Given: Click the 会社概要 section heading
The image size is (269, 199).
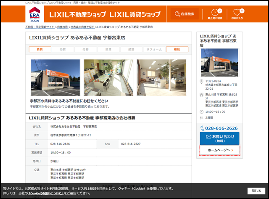Looking at the screenshot, I should [82, 118].
